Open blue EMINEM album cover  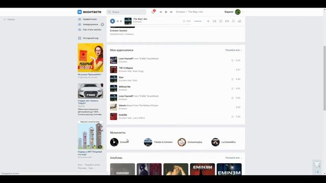tap(229, 169)
